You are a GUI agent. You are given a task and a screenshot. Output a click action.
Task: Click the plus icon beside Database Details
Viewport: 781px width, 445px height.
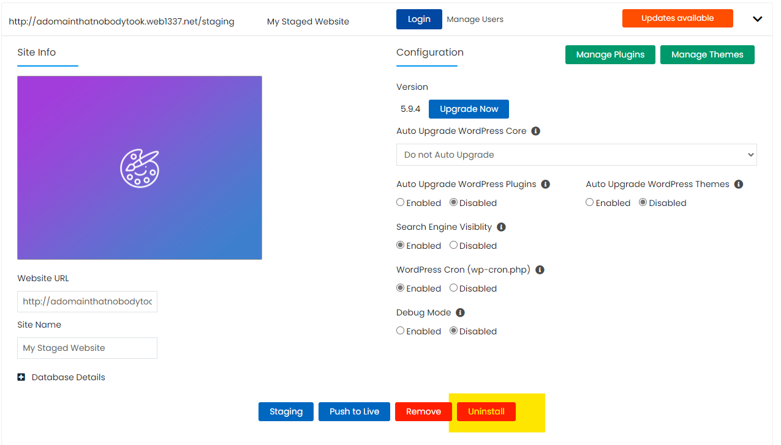[x=21, y=378]
